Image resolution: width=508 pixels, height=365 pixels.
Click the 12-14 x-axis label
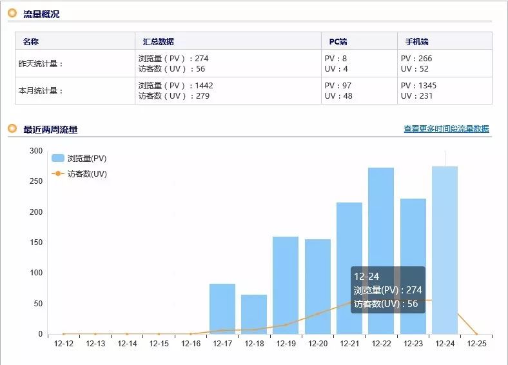point(127,344)
